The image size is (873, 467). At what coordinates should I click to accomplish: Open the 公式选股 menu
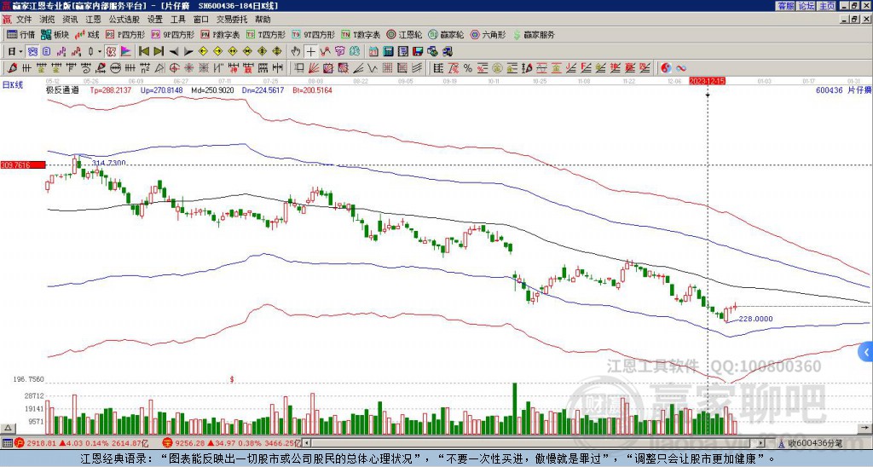[124, 20]
